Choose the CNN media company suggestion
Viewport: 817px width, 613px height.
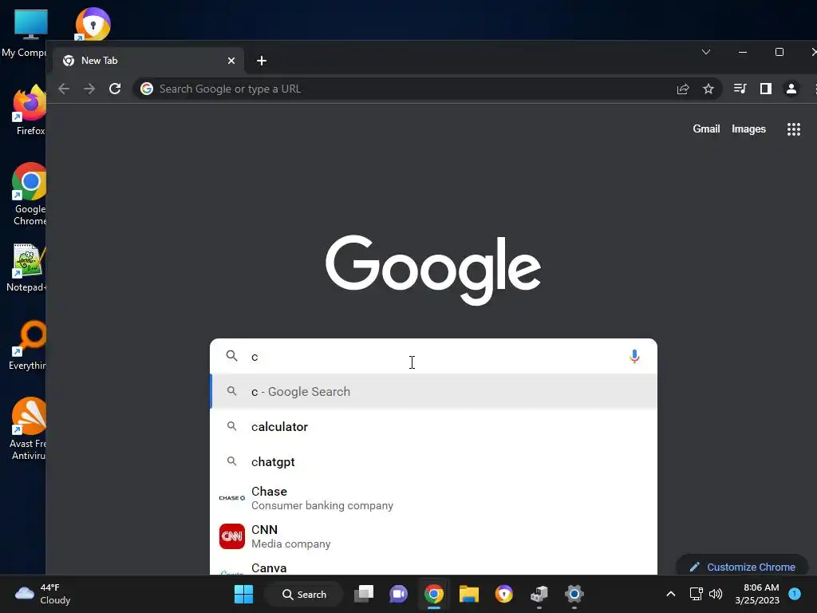click(433, 536)
